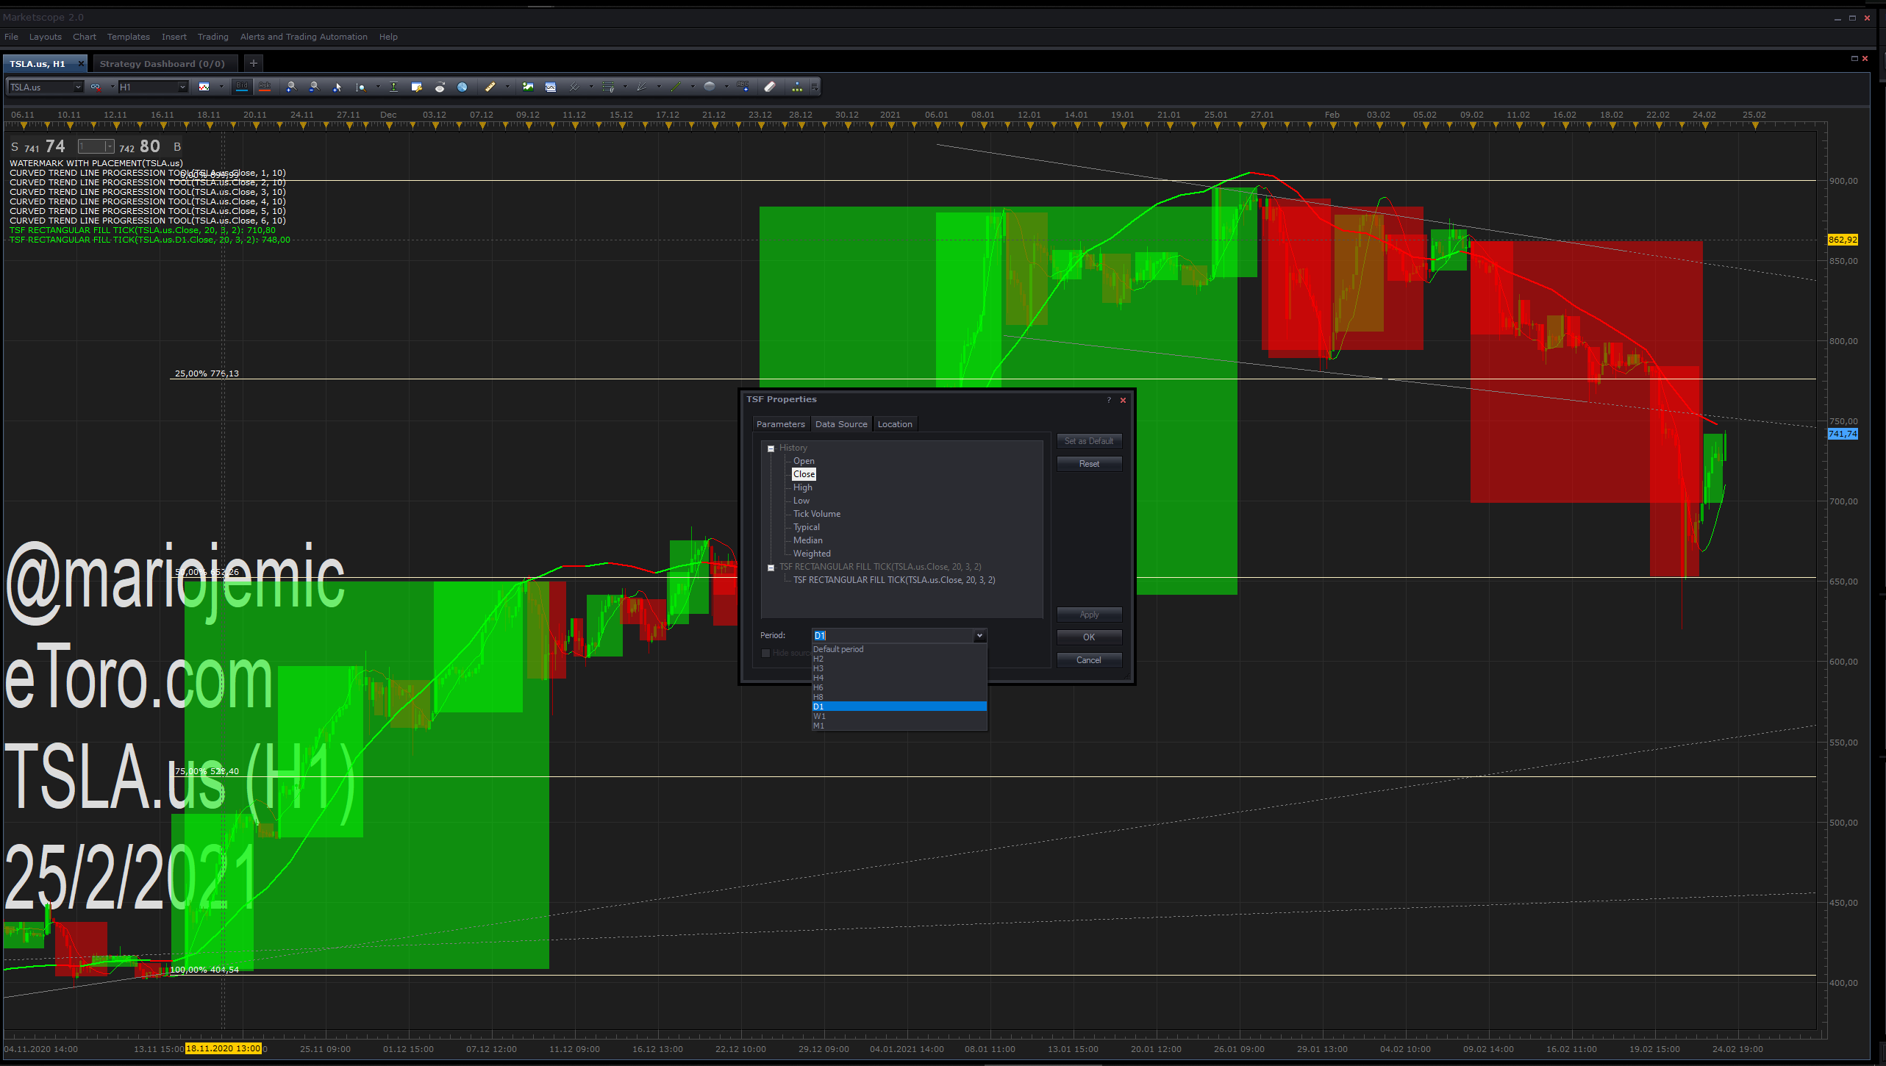The image size is (1886, 1066).
Task: Collapse the History tree node
Action: pos(771,448)
